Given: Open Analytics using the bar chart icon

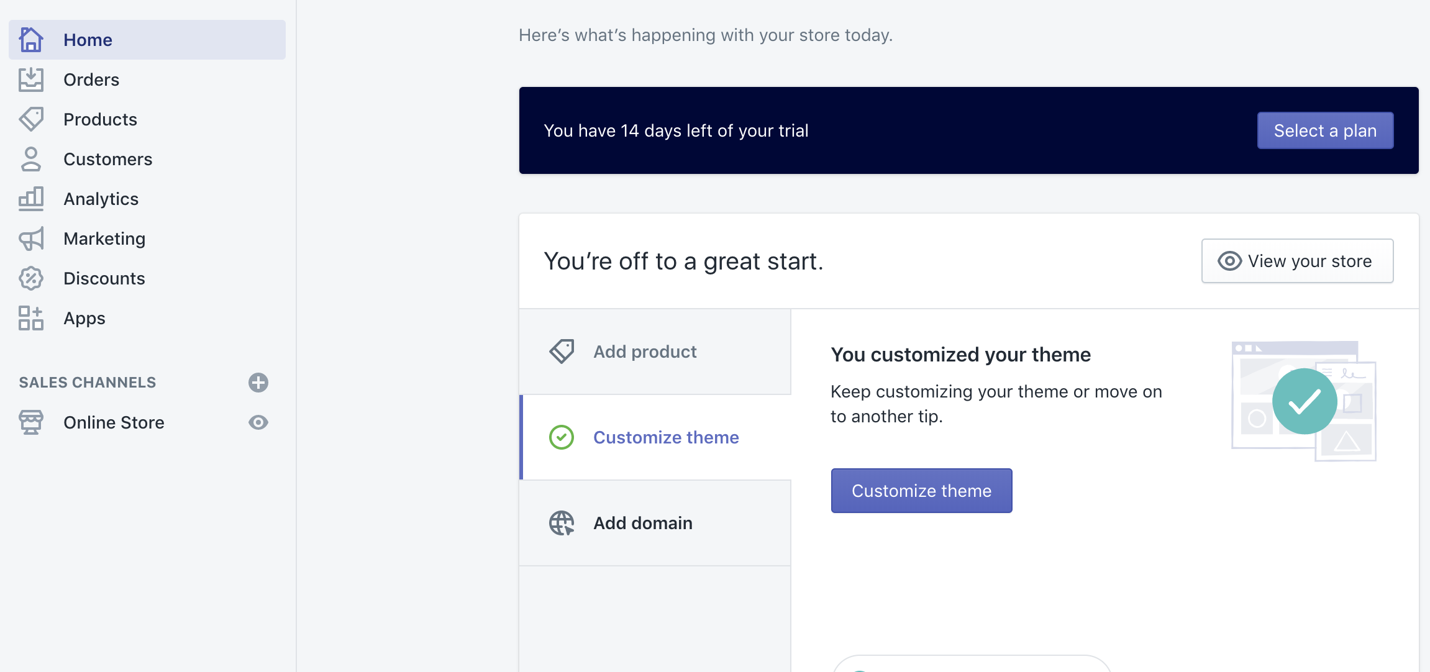Looking at the screenshot, I should click(30, 199).
